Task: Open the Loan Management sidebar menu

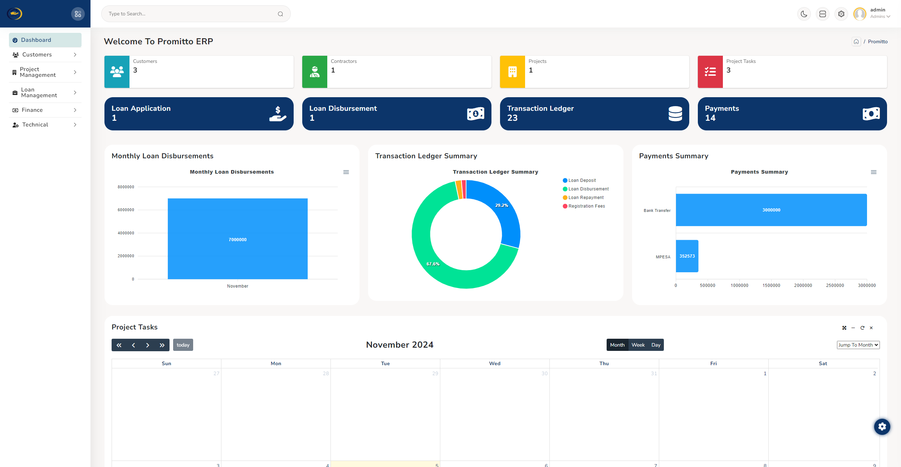Action: (x=45, y=93)
